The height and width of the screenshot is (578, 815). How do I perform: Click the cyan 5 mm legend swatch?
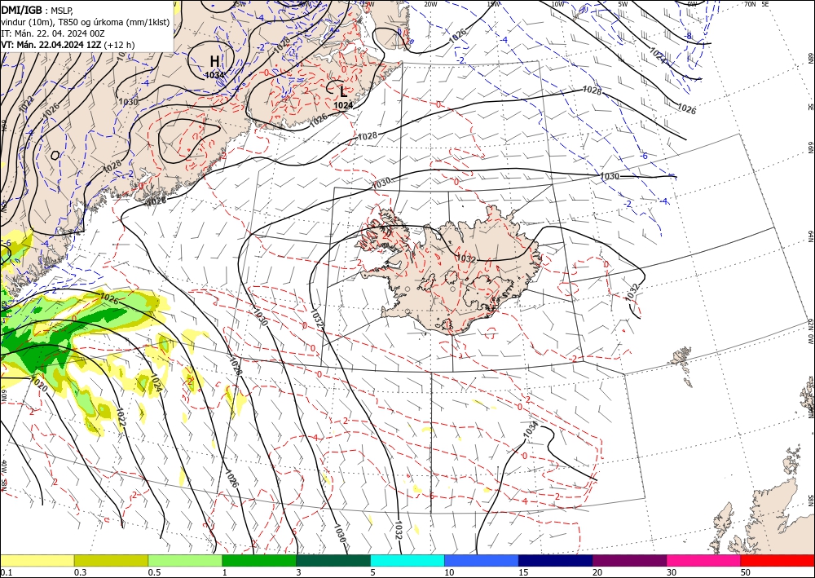[x=407, y=560]
